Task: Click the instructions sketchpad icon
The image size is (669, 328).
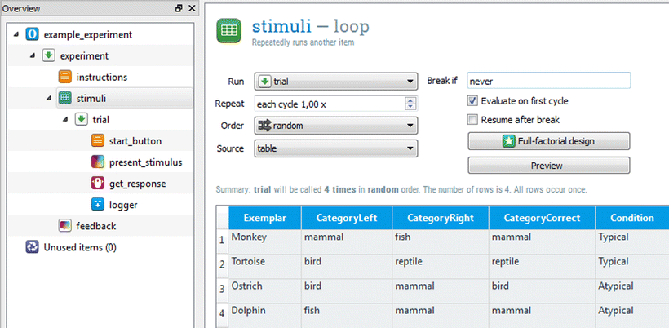Action: pyautogui.click(x=64, y=77)
